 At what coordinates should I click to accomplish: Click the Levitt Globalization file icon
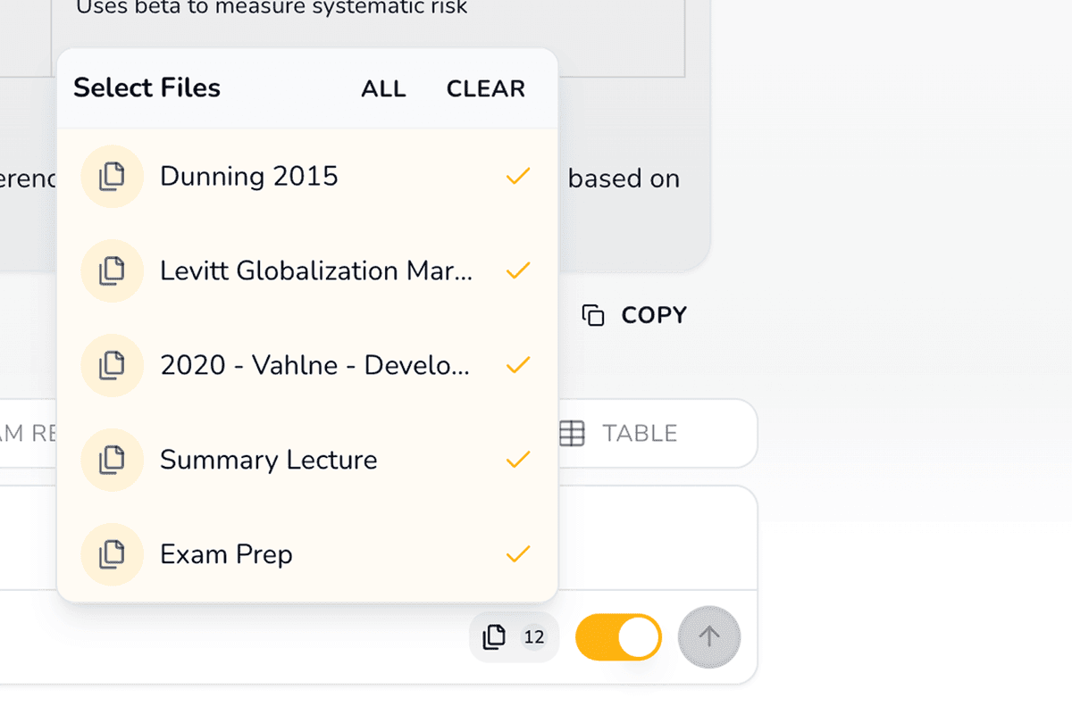pyautogui.click(x=112, y=271)
